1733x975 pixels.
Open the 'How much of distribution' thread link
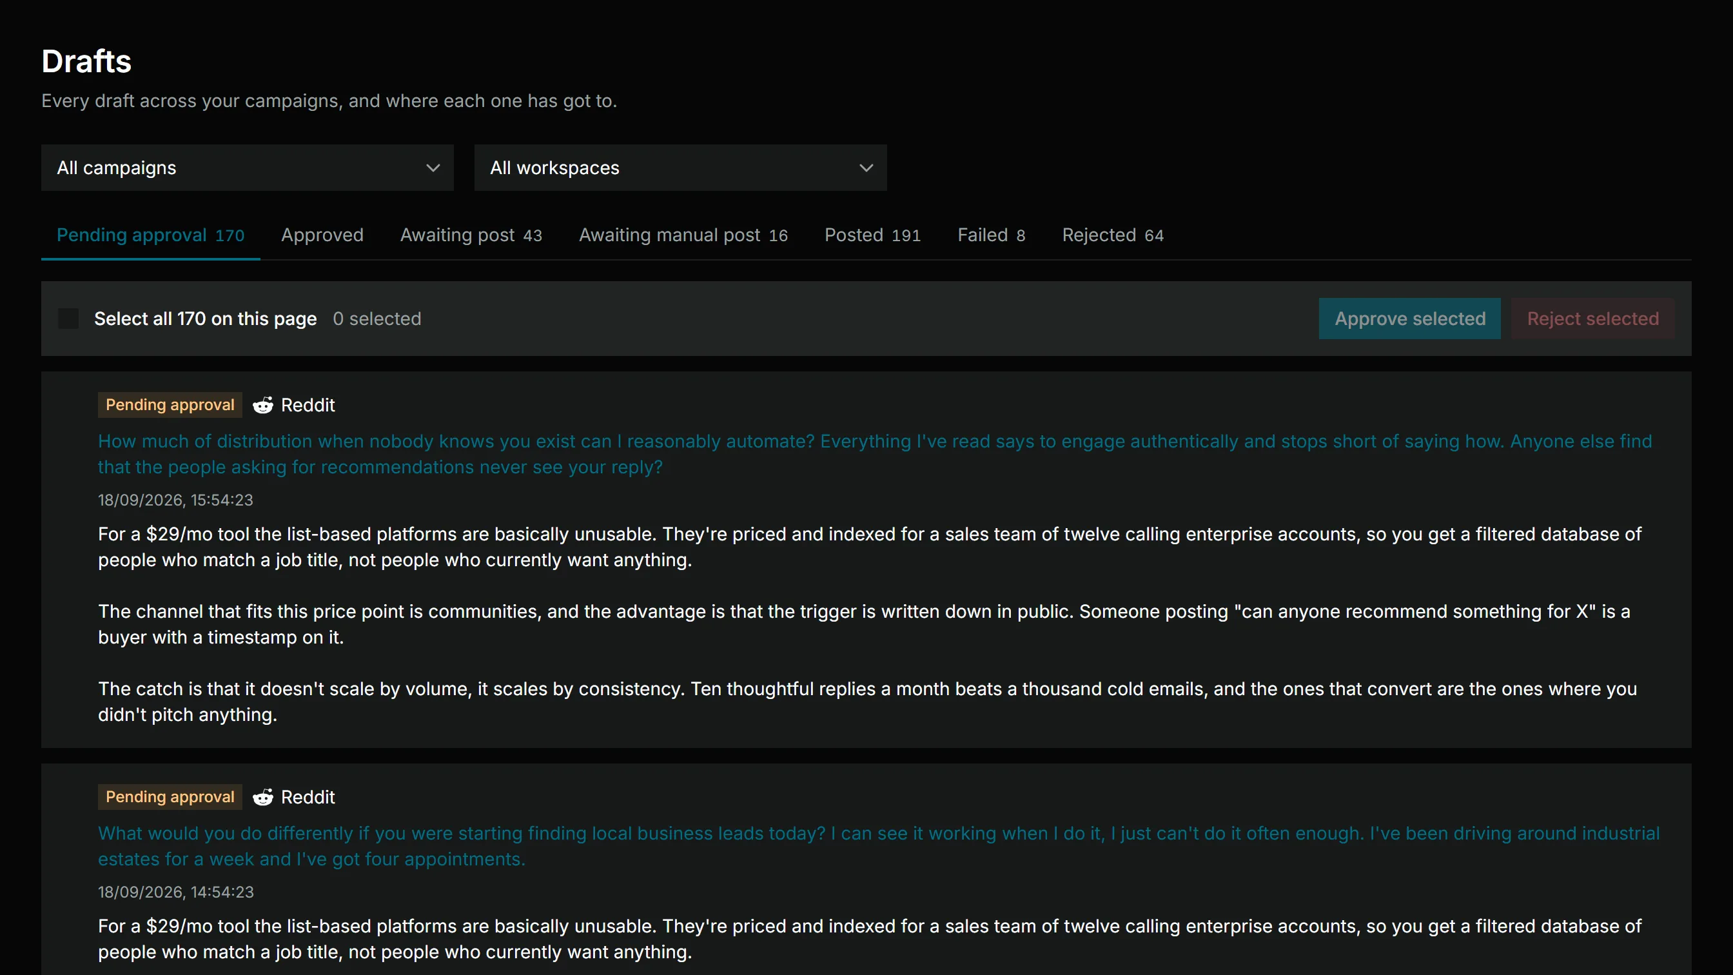pyautogui.click(x=875, y=454)
